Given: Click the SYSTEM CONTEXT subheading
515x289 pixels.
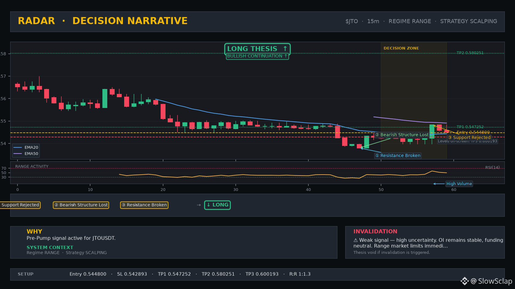Looking at the screenshot, I should point(50,247).
